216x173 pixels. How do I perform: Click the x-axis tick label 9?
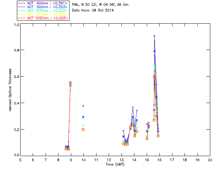[x=71, y=160]
